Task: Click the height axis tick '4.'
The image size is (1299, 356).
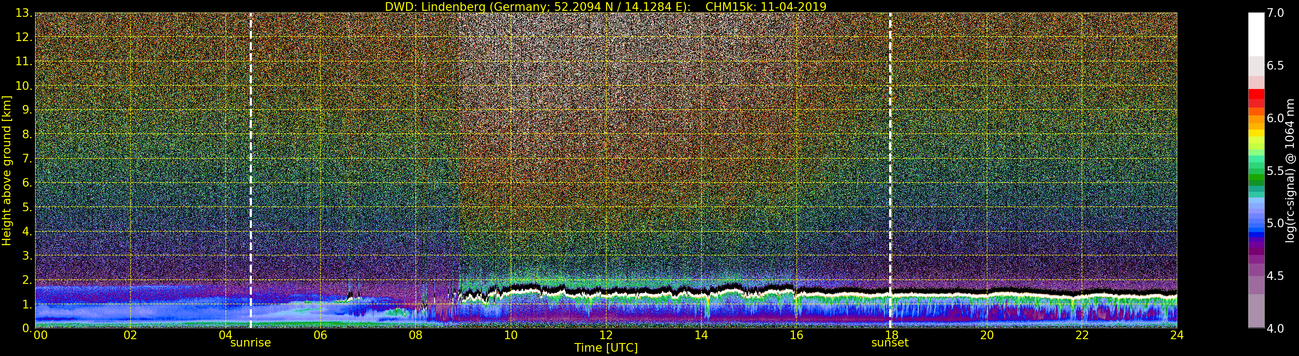Action: point(27,231)
